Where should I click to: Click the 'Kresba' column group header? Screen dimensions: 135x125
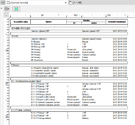pos(86,20)
